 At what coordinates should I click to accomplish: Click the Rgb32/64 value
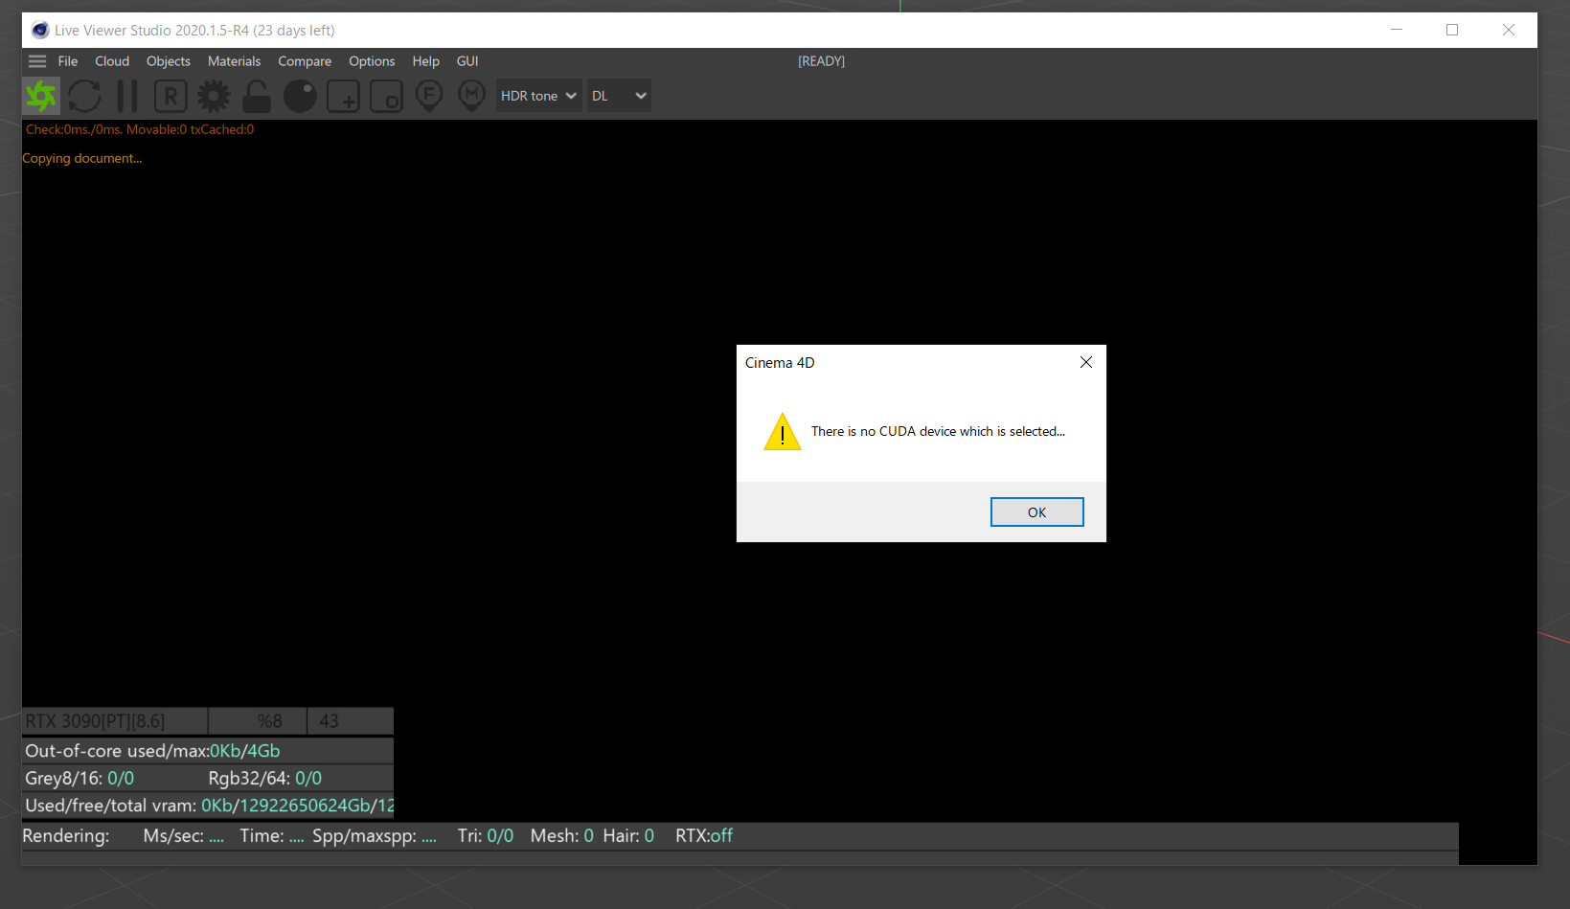pyautogui.click(x=308, y=779)
